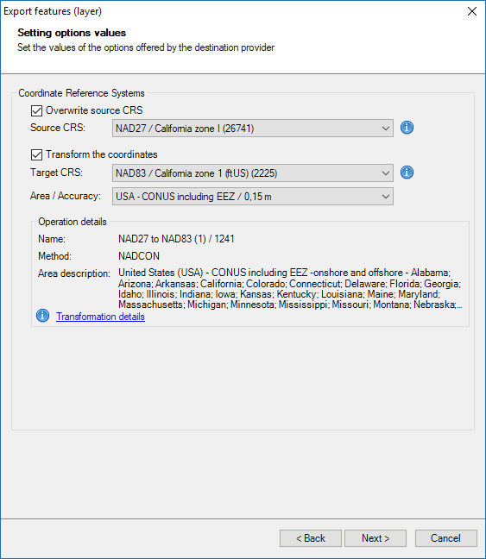
Task: Click info icon left of Transformation details
Action: [x=43, y=316]
